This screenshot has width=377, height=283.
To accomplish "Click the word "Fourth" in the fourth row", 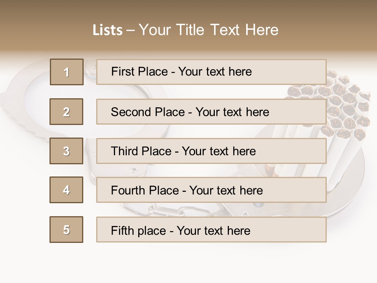I will (x=128, y=191).
